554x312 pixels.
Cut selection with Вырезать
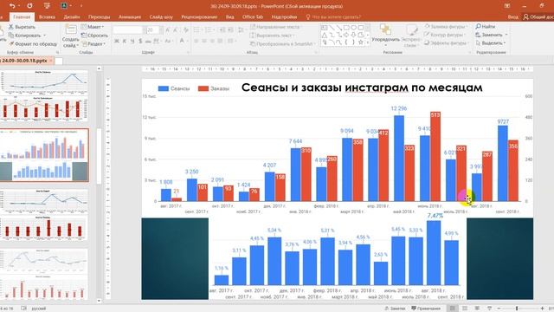(x=22, y=27)
